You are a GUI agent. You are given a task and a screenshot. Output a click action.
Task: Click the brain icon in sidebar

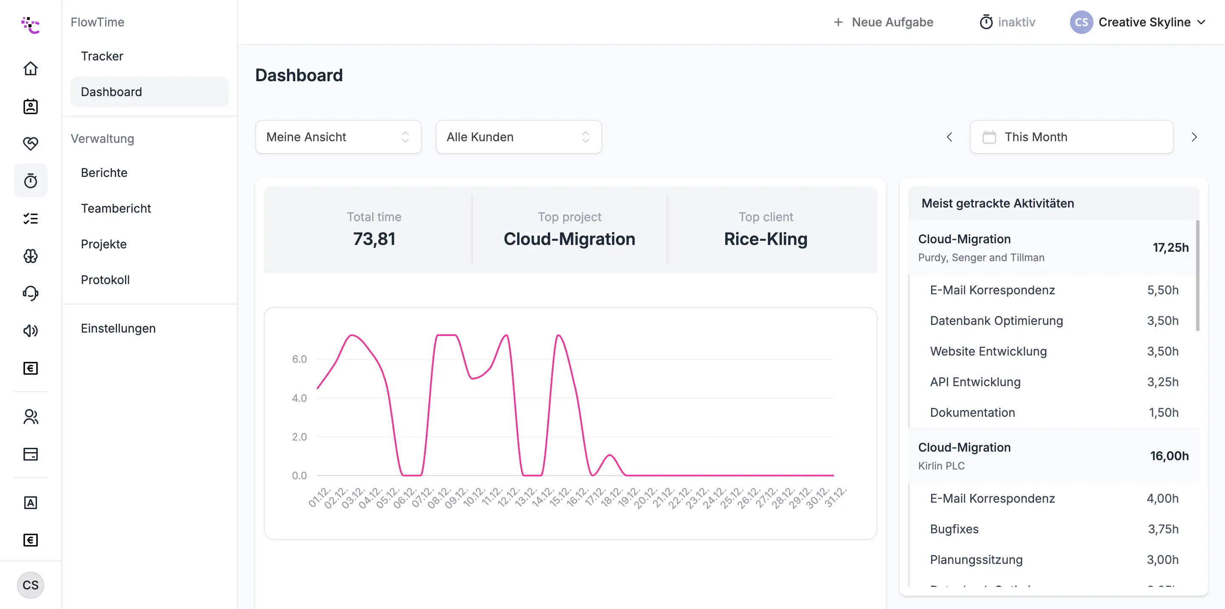pyautogui.click(x=31, y=256)
